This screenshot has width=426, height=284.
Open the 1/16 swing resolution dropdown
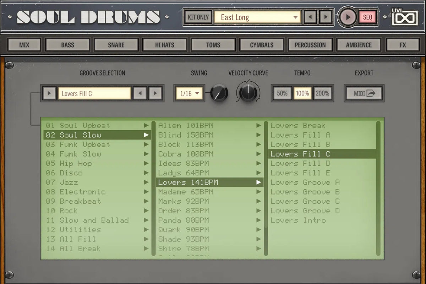pos(190,94)
